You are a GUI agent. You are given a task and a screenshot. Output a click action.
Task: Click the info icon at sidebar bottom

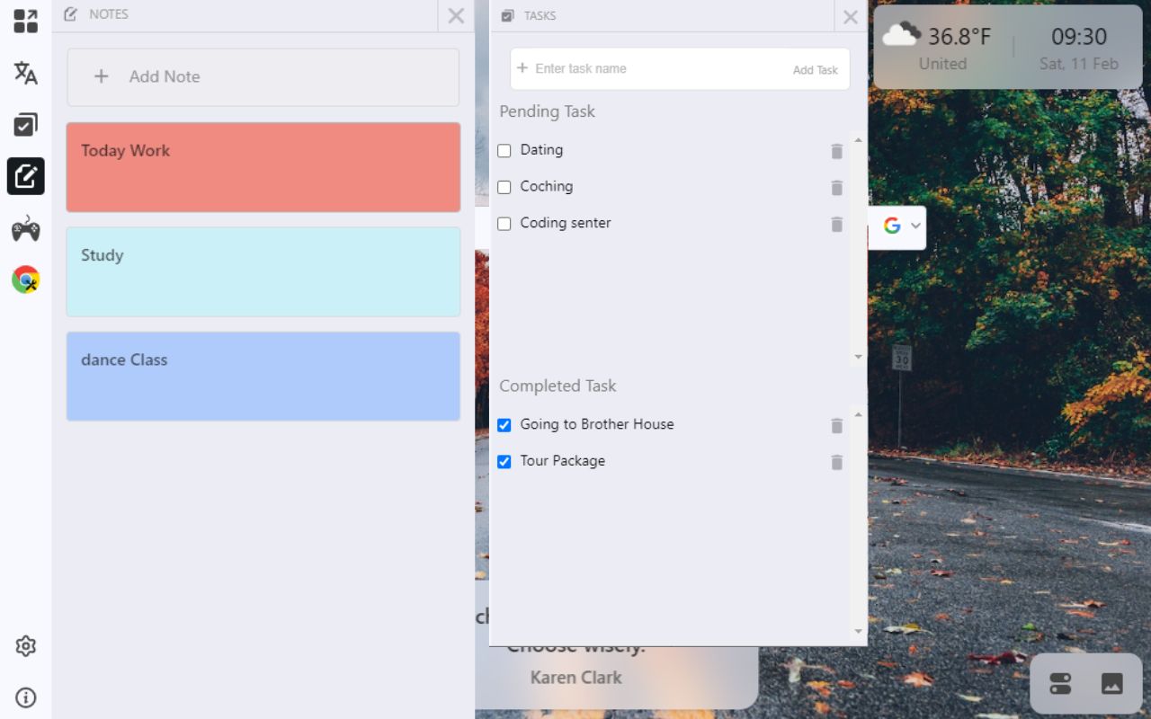point(25,697)
